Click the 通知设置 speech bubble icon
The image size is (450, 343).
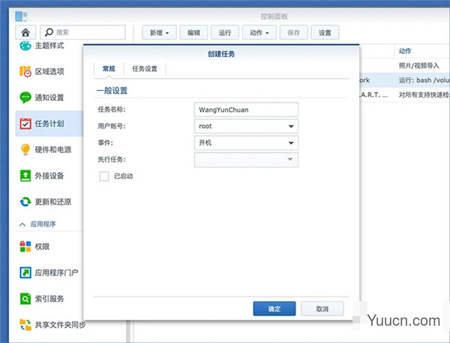pos(25,98)
